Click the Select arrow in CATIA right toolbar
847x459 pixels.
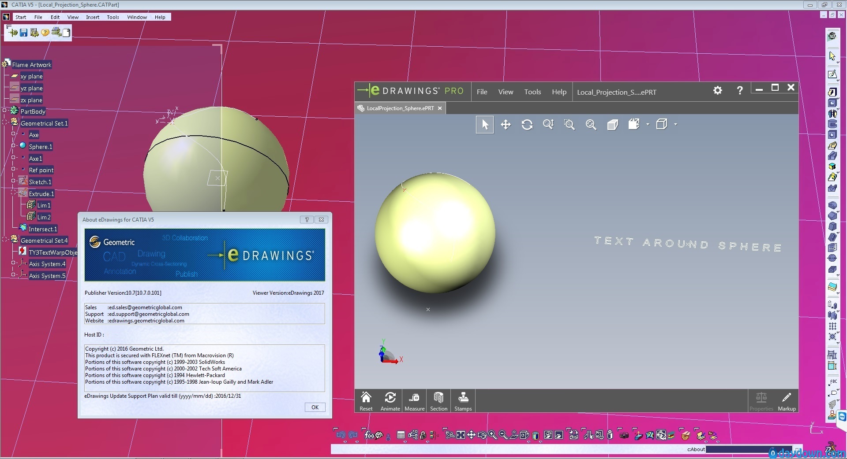832,56
